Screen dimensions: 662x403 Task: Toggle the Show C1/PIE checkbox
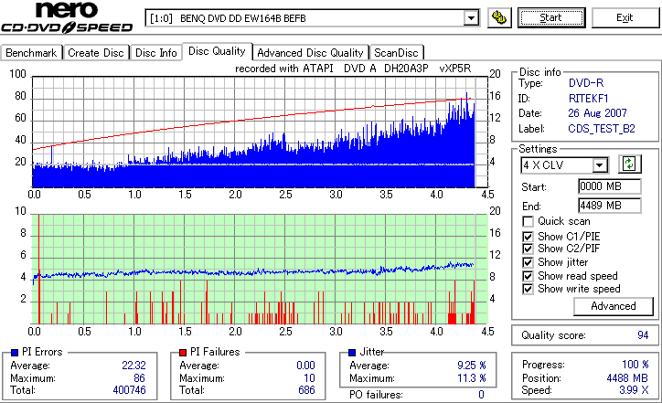[528, 237]
